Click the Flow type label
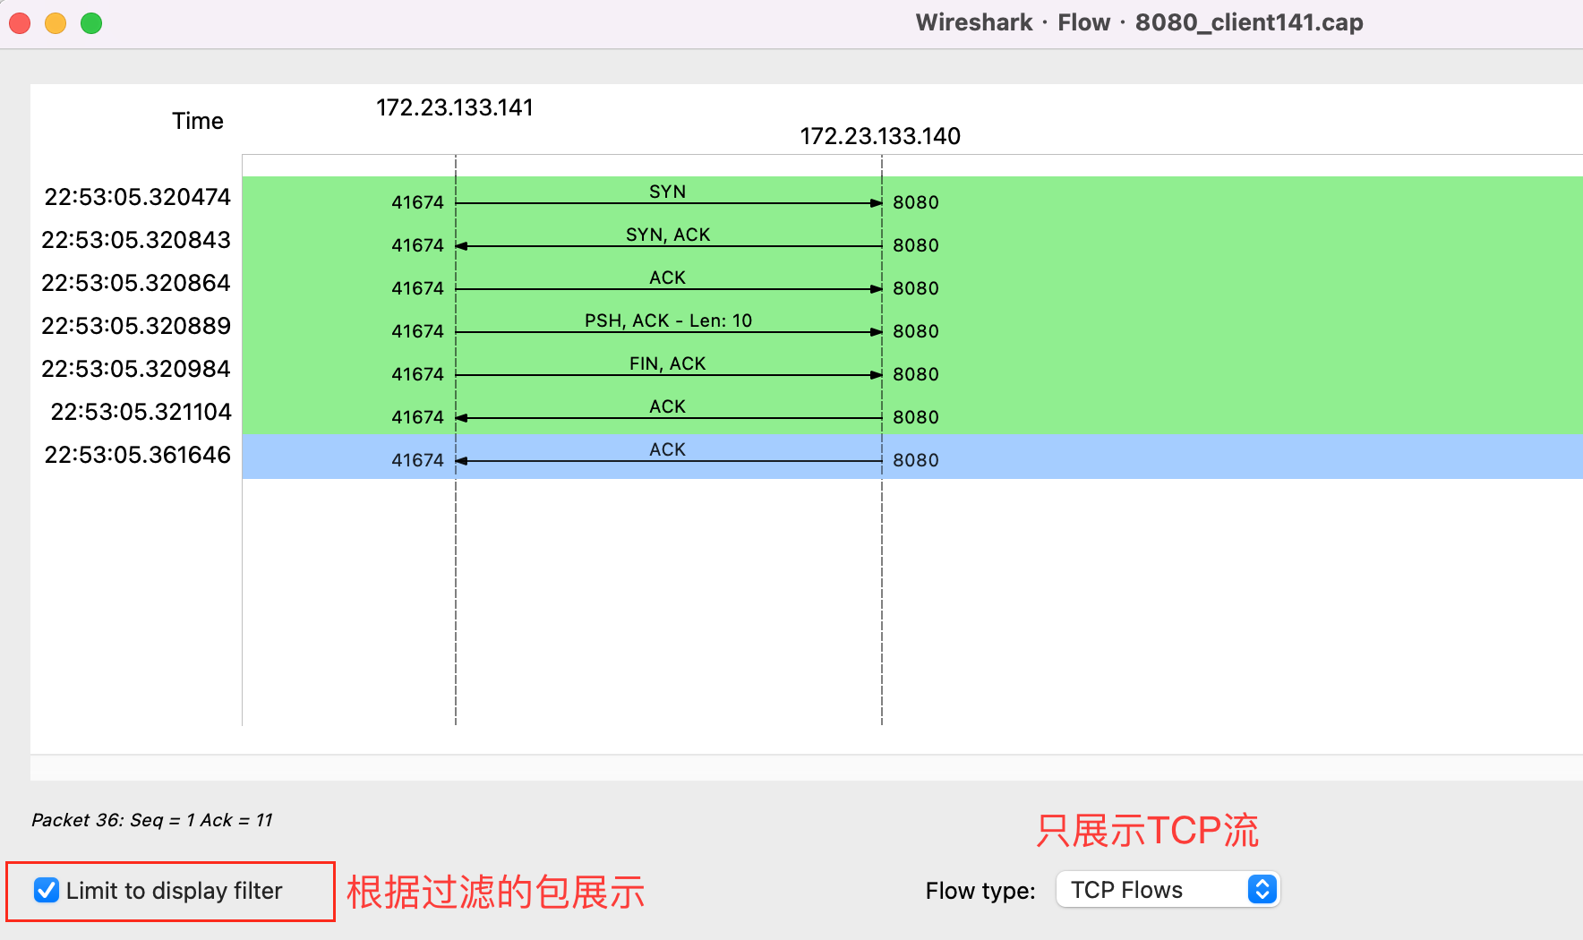The width and height of the screenshot is (1583, 940). 980,891
